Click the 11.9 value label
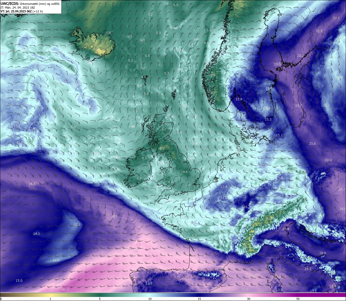The width and height of the screenshot is (346, 301). click(x=269, y=88)
